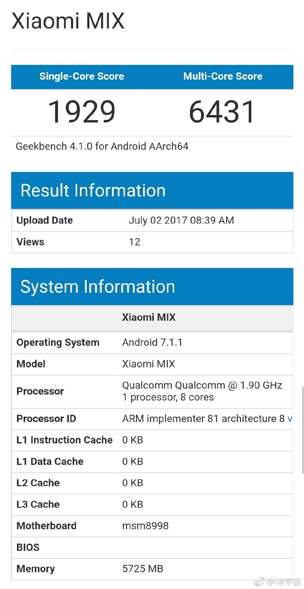Click the Views count row
This screenshot has height=589, width=304.
(152, 242)
